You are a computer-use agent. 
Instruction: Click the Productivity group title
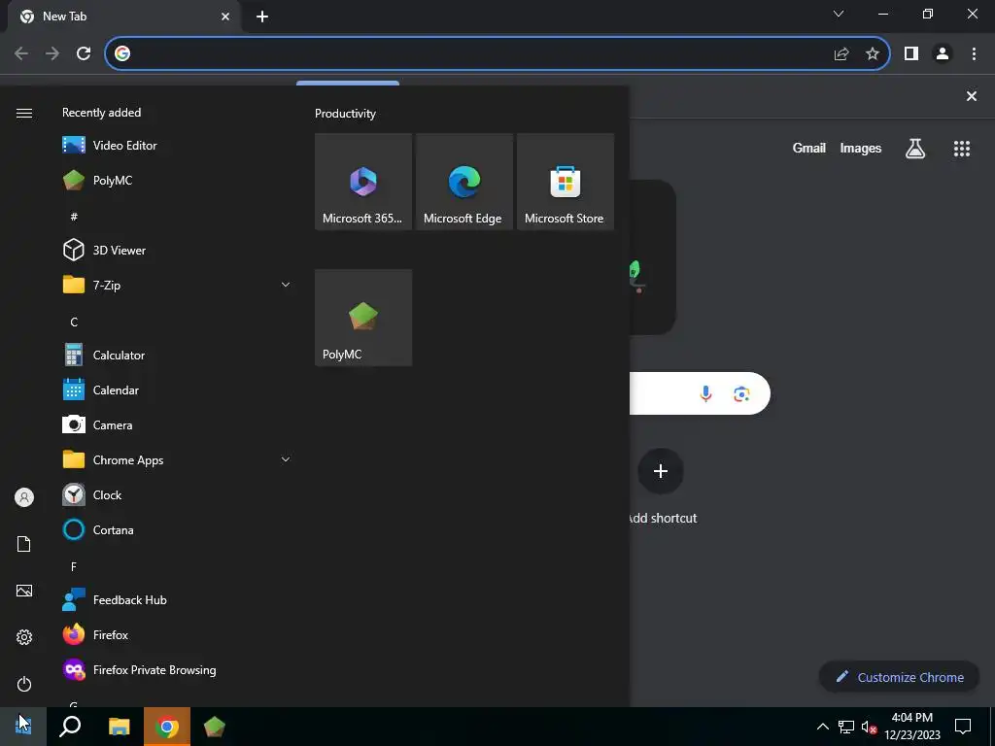345,114
